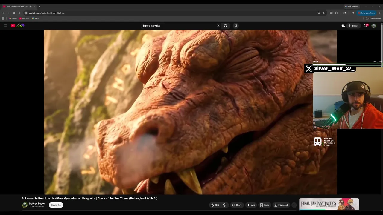Expand the All Bookmarks folder

click(373, 19)
